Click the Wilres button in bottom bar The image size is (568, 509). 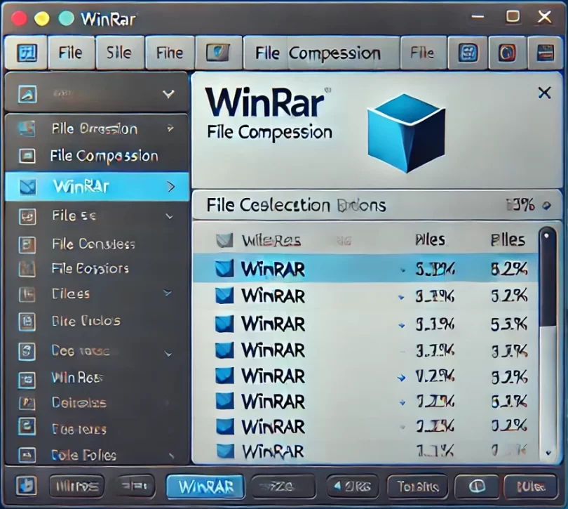point(76,486)
